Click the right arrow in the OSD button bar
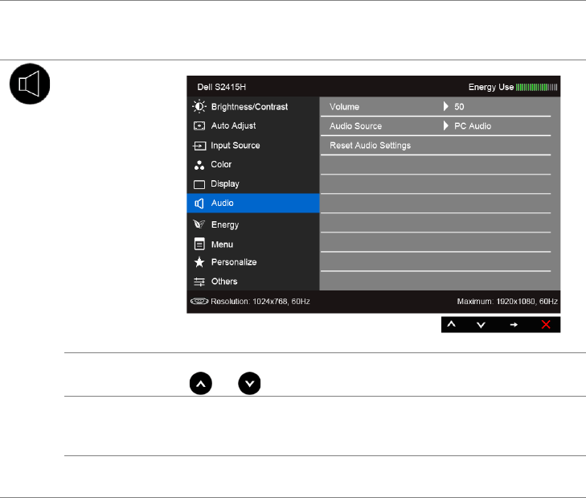The width and height of the screenshot is (586, 498). (514, 325)
